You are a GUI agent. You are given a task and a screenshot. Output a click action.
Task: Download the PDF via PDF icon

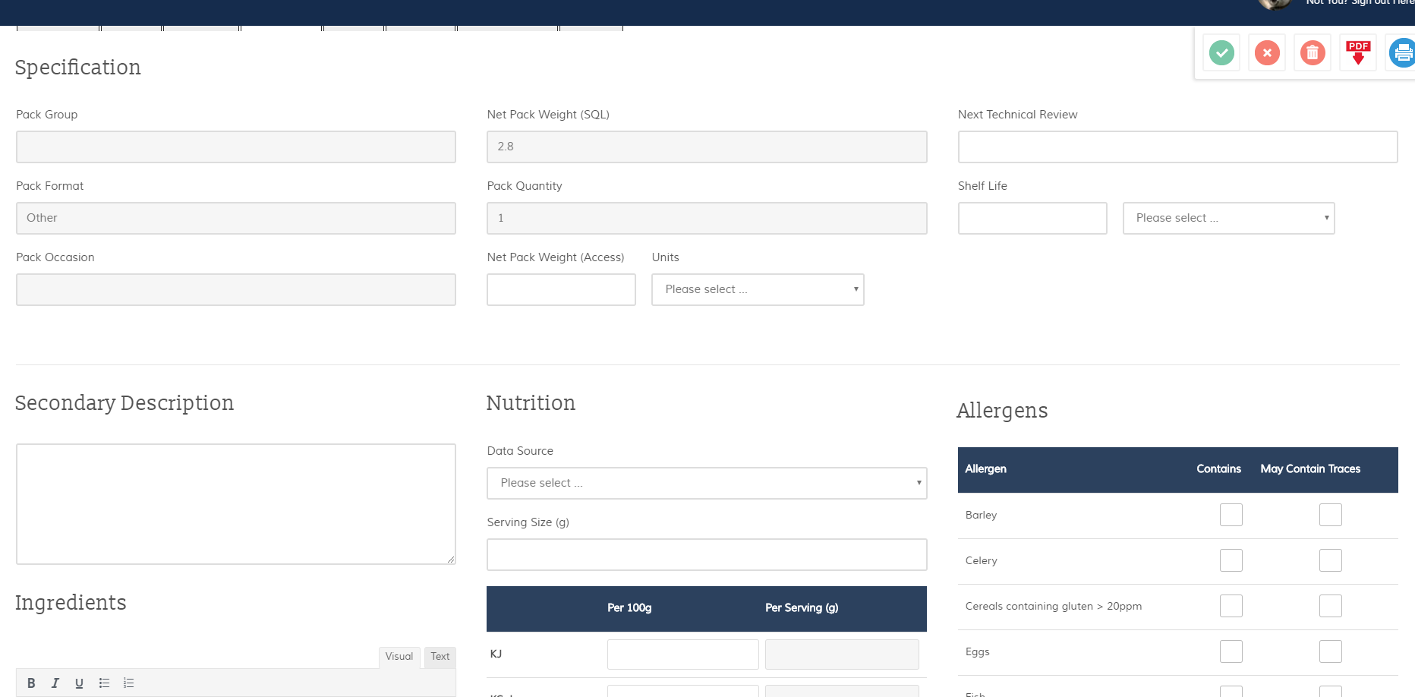tap(1358, 52)
